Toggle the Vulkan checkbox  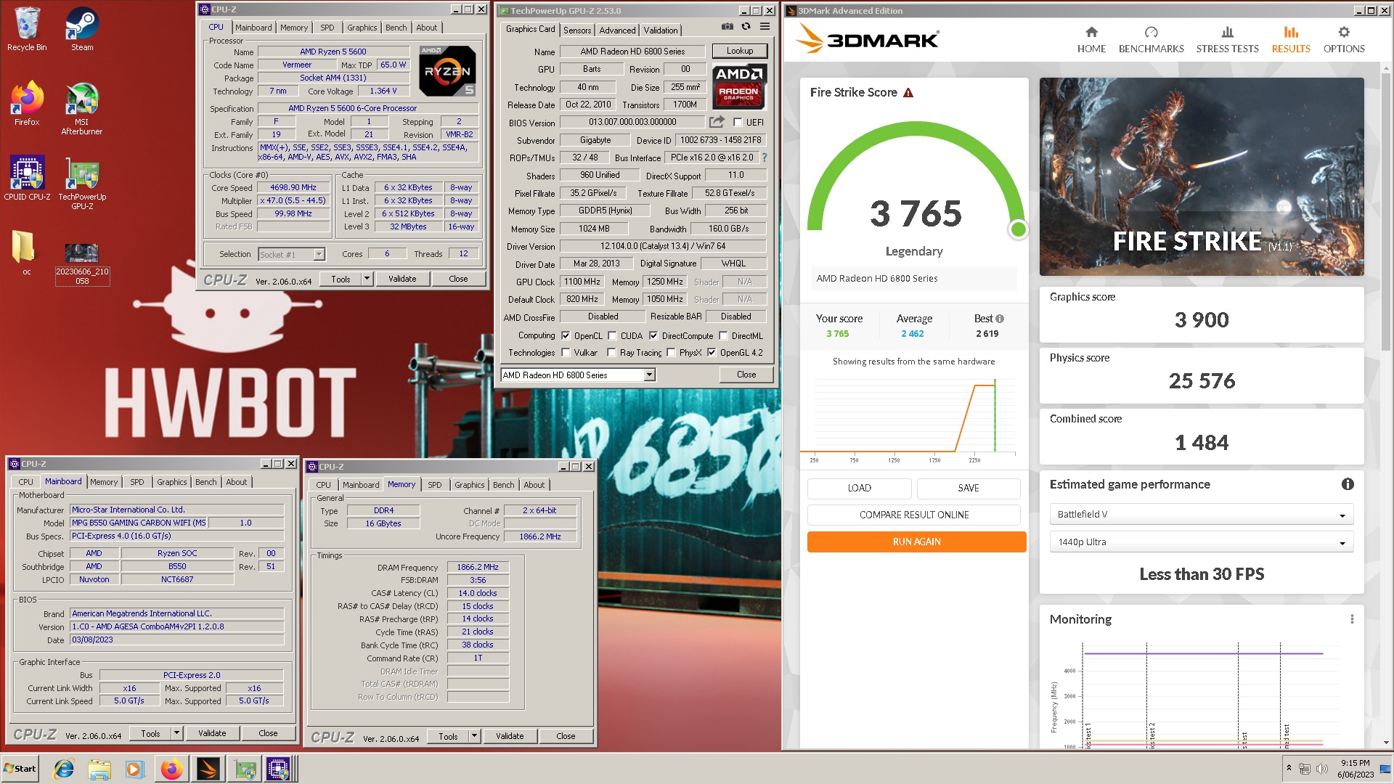(x=566, y=353)
